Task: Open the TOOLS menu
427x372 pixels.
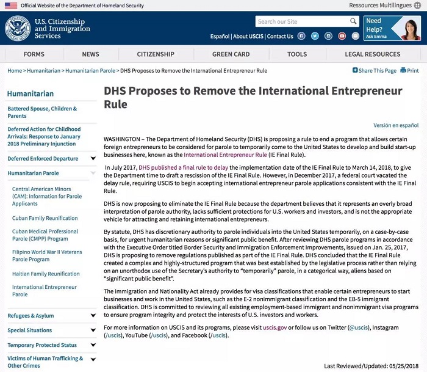Action: 297,54
